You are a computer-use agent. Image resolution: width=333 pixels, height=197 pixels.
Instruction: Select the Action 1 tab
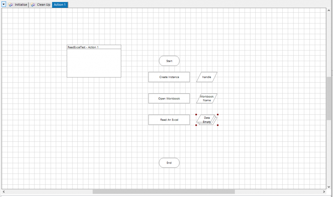60,5
